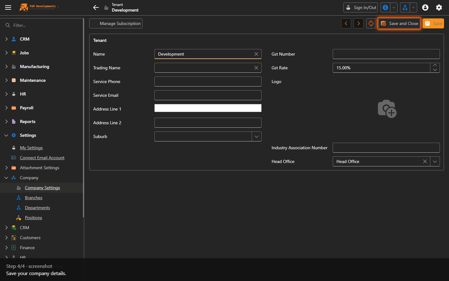Open the Suburb dropdown arrow
Screen dimensions: 449x281
[x=257, y=136]
